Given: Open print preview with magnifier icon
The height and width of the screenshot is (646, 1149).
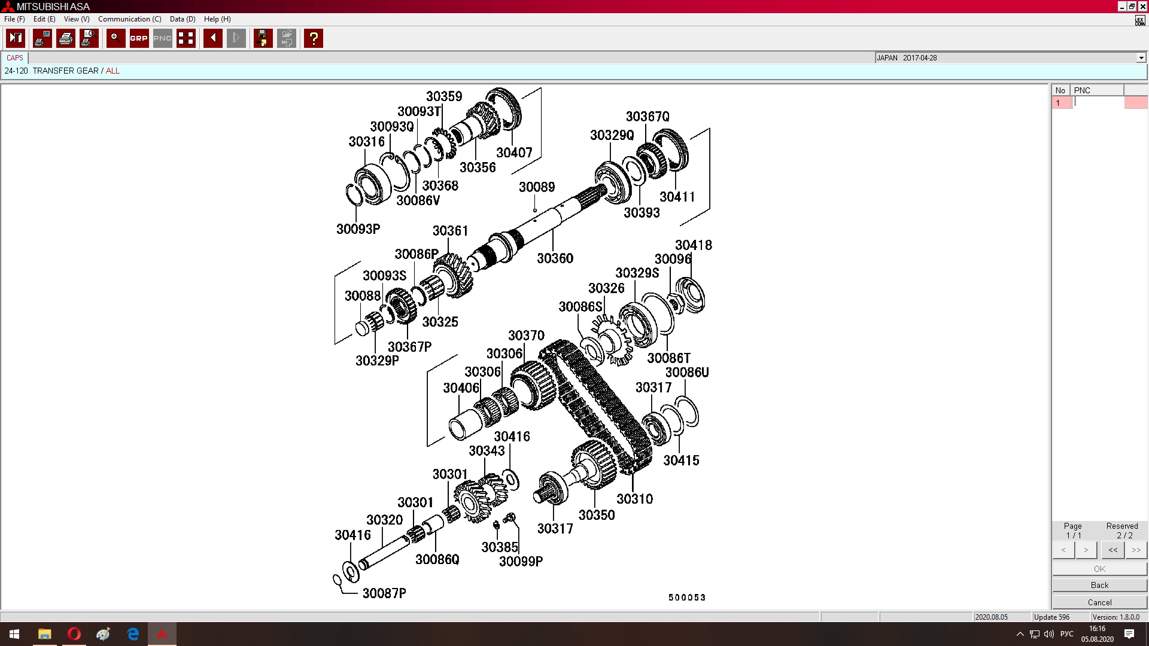Looking at the screenshot, I should (89, 38).
